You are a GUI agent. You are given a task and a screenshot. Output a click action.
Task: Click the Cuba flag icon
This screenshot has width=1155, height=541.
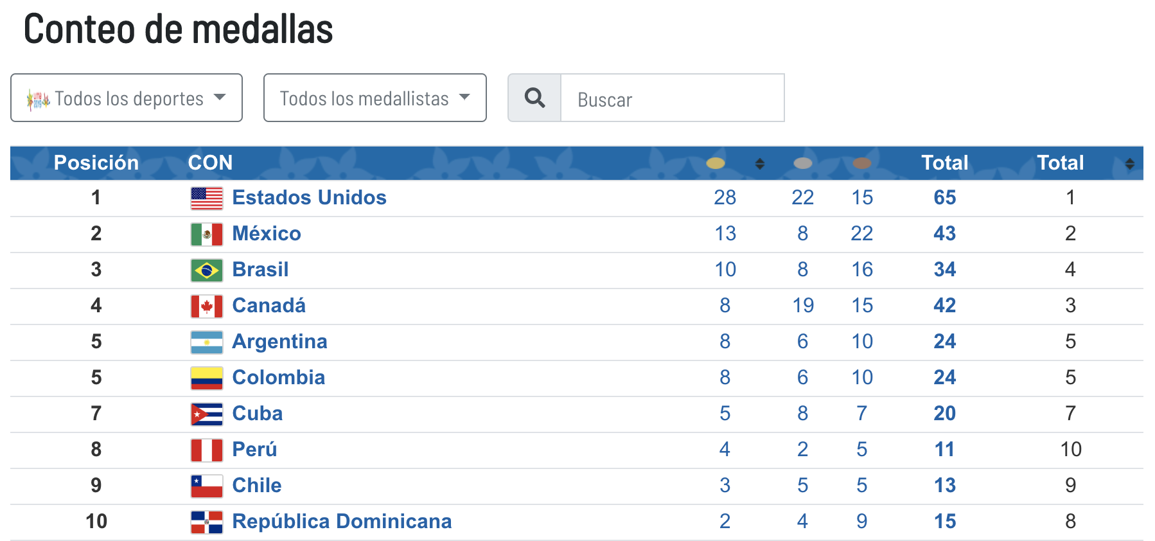click(206, 414)
